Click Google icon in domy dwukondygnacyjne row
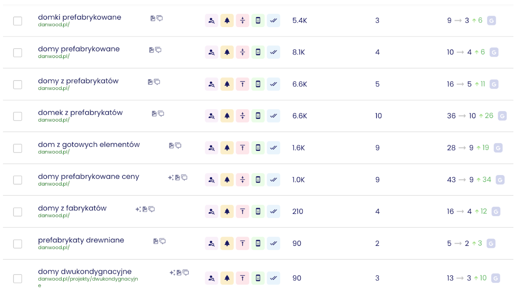 coord(496,278)
